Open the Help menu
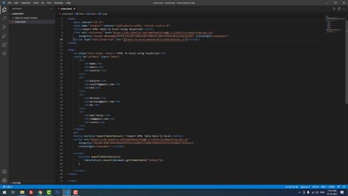 click(68, 3)
